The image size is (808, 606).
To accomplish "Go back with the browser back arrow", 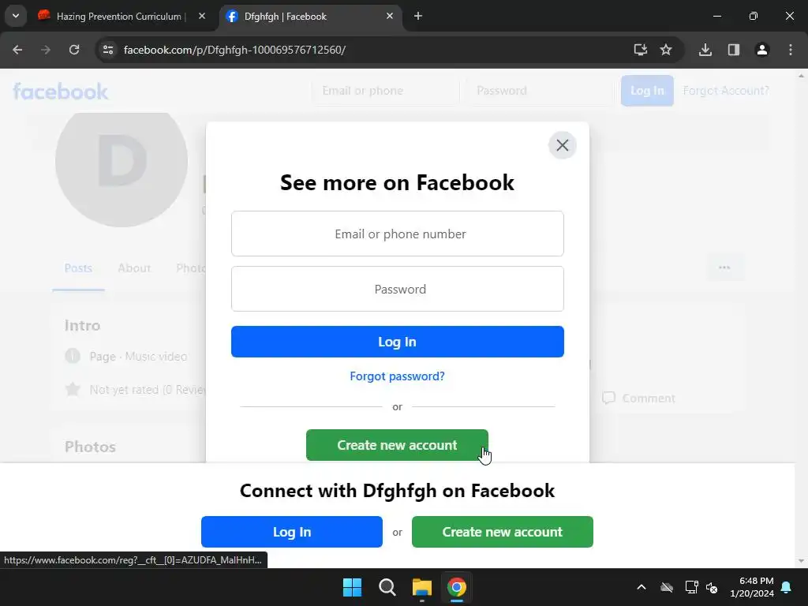I will (17, 50).
